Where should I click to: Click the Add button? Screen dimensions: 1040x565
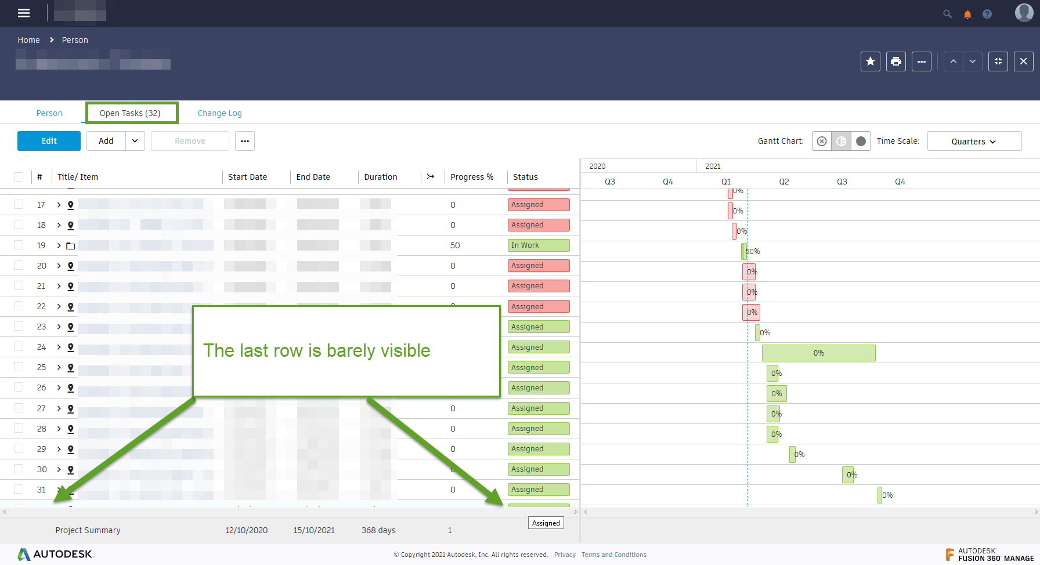tap(106, 141)
